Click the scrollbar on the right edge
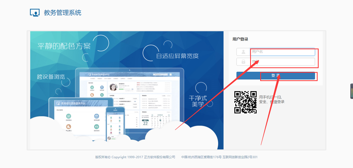 pyautogui.click(x=352, y=92)
